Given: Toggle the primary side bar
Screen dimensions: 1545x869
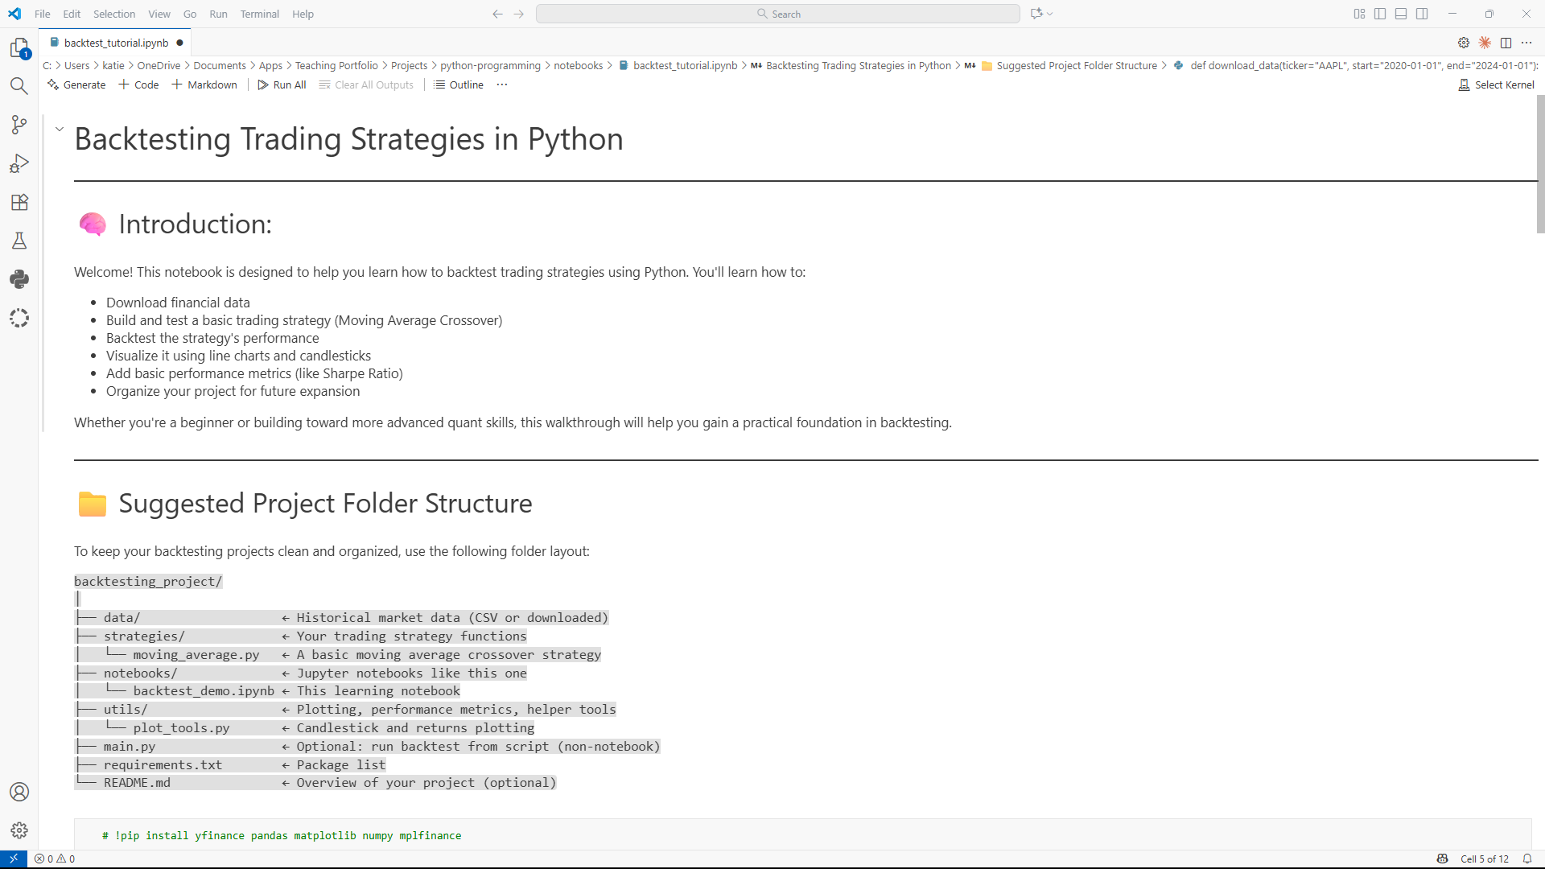Looking at the screenshot, I should 1380,14.
